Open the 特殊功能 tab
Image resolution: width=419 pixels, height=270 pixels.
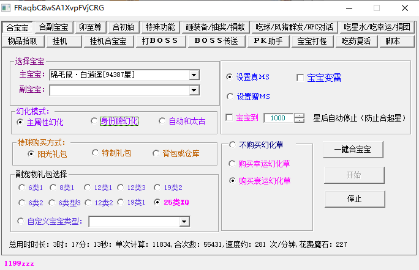[160, 27]
